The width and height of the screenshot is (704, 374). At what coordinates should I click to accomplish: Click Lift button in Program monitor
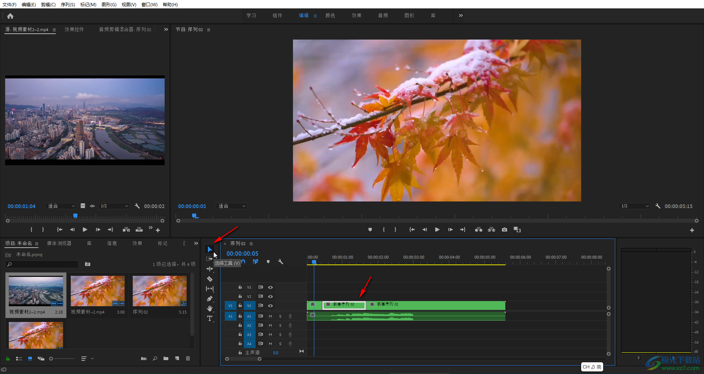(x=478, y=230)
